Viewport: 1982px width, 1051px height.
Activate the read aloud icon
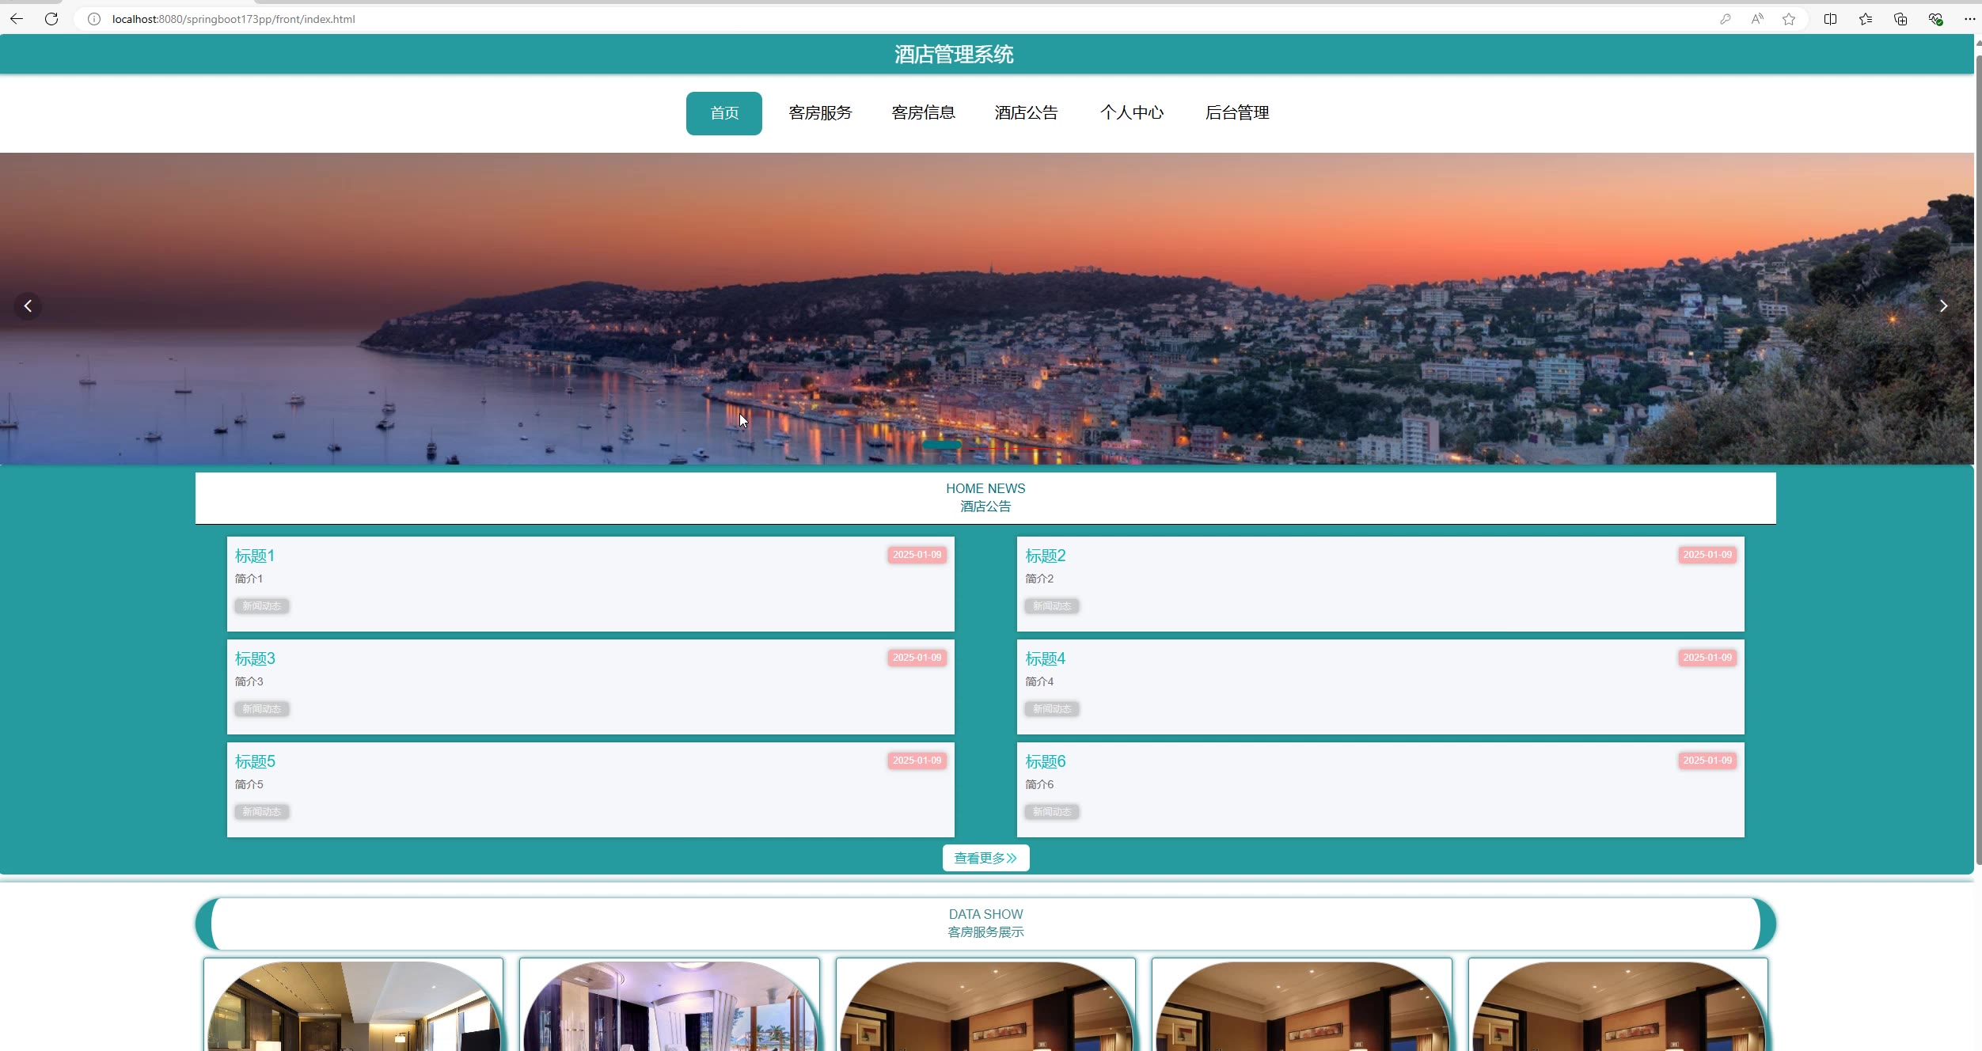click(1757, 19)
